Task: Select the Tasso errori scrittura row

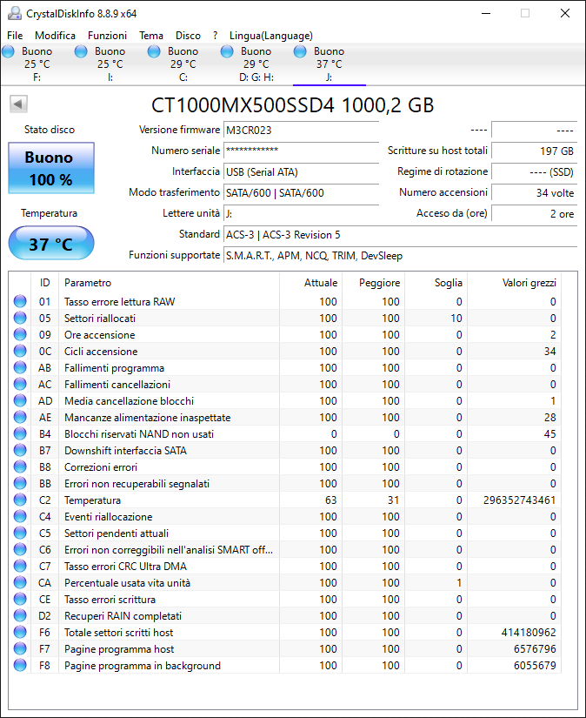Action: tap(285, 599)
